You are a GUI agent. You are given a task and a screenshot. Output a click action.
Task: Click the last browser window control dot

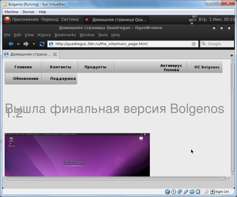229,28
